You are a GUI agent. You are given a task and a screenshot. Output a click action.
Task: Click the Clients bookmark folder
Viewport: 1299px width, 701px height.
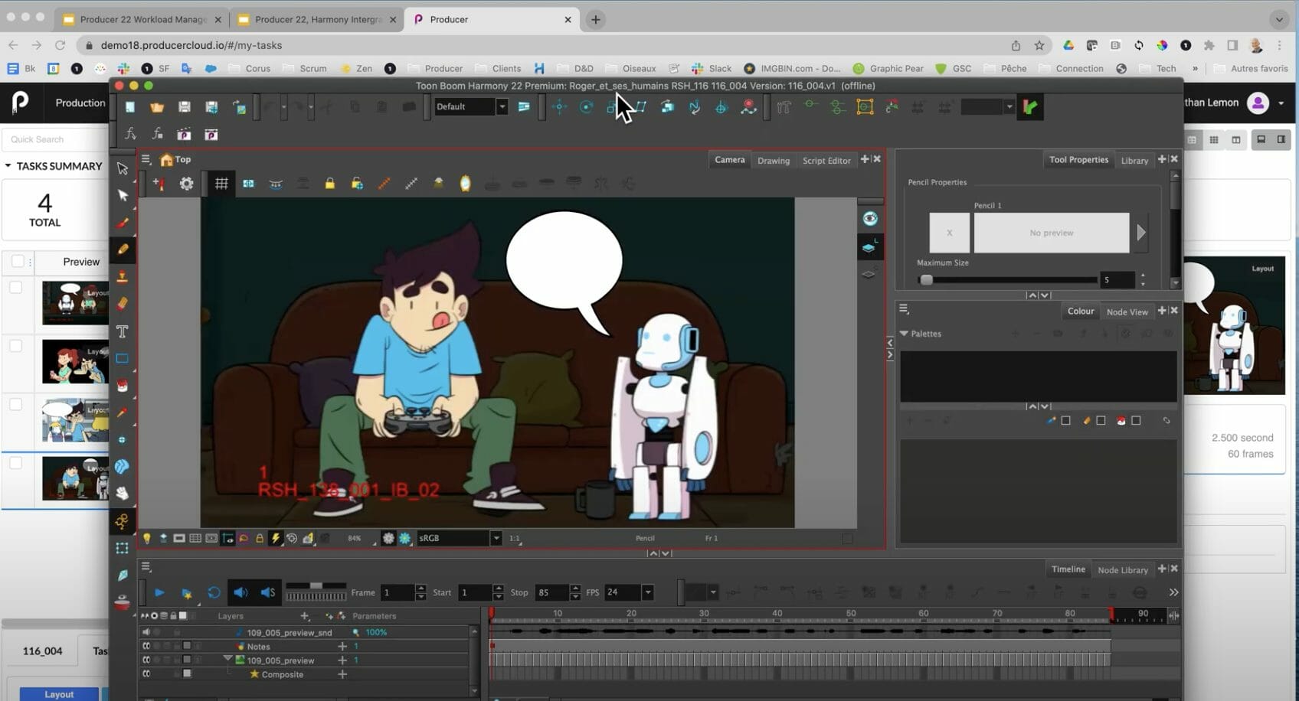(x=498, y=68)
